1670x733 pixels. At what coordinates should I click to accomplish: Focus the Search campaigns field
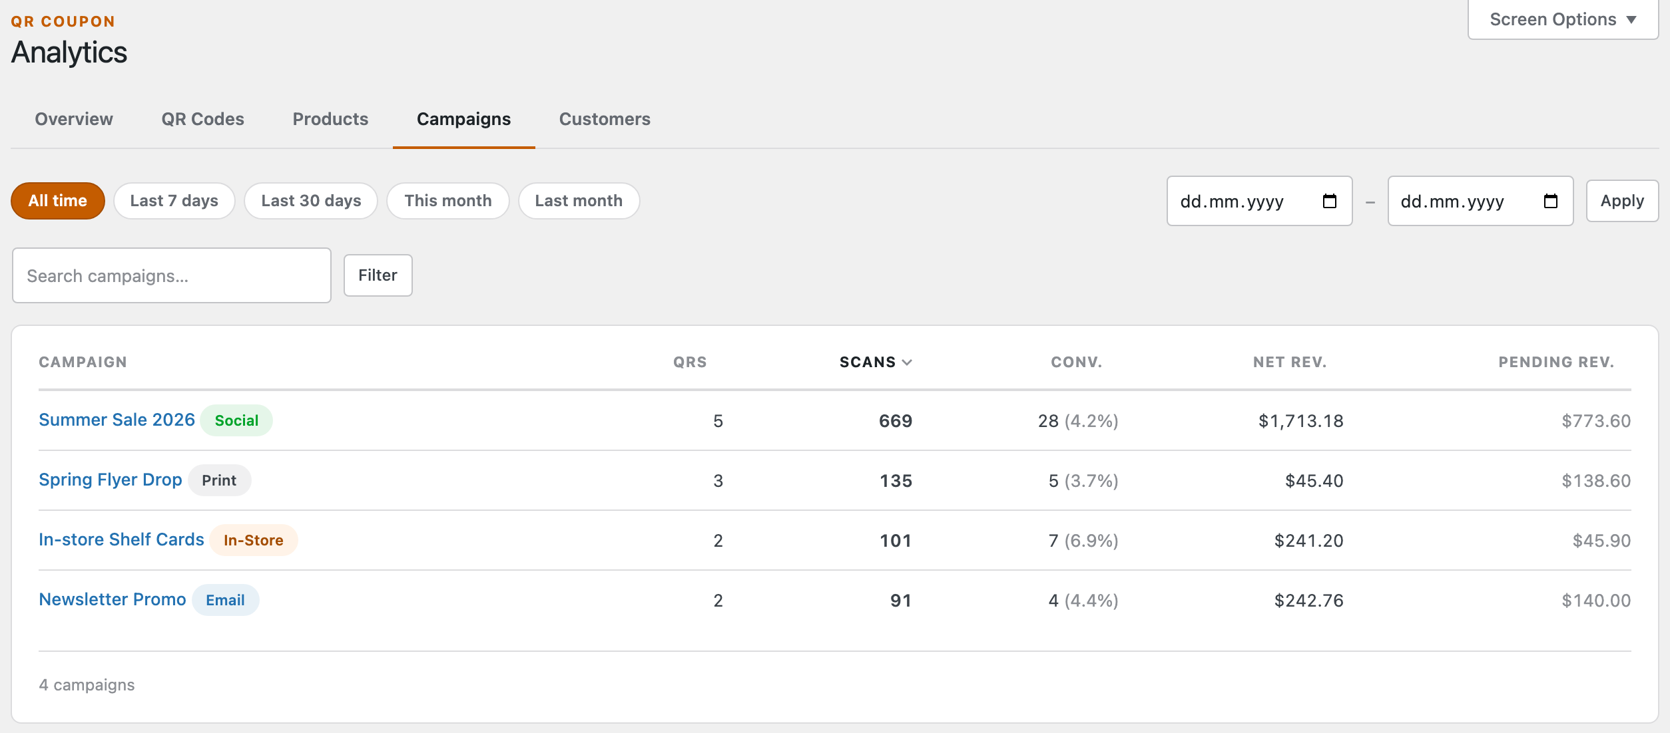(172, 275)
